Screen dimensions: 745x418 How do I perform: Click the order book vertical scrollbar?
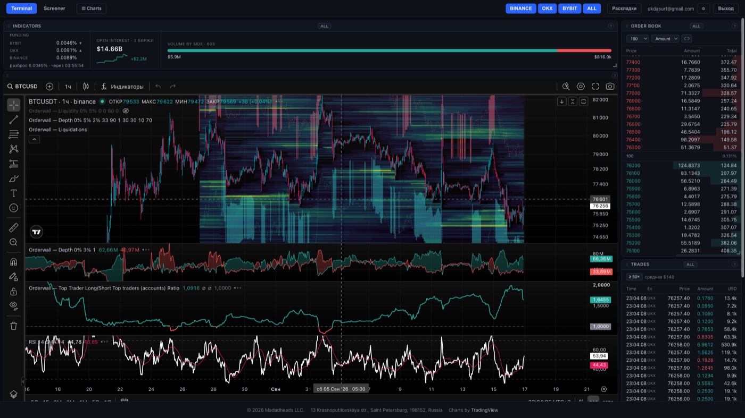coord(742,147)
